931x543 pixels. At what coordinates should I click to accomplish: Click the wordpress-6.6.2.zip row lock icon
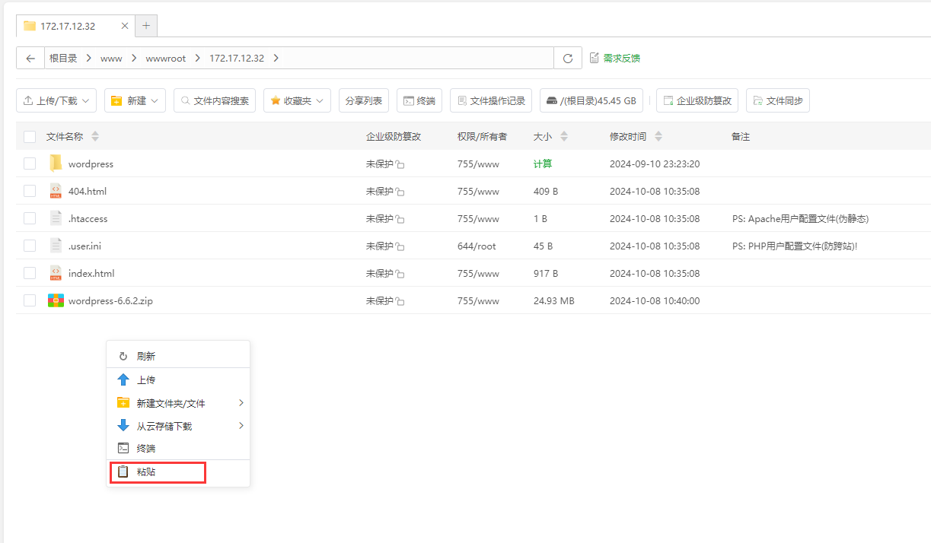point(400,302)
